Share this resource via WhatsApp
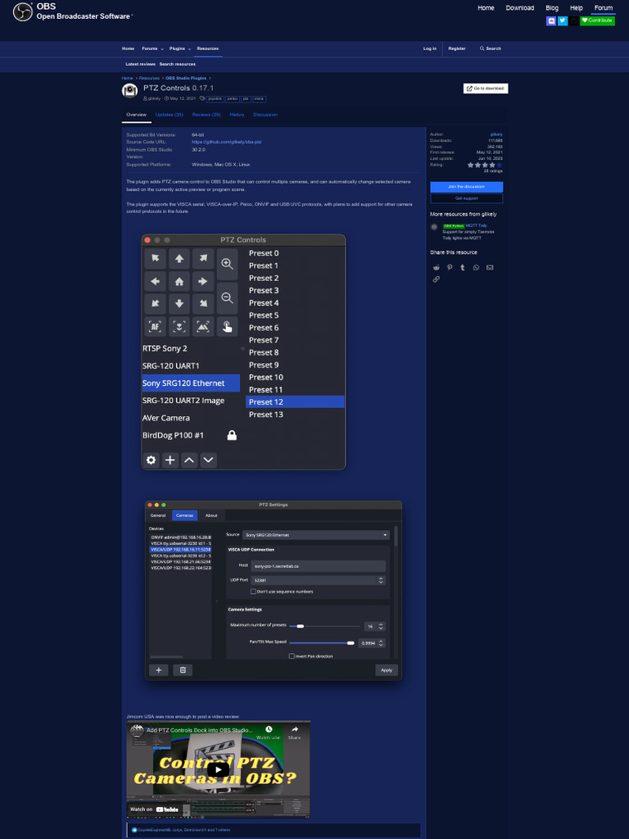This screenshot has height=839, width=629. pyautogui.click(x=476, y=268)
